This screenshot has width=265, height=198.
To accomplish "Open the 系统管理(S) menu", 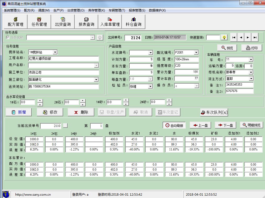I will 12,10.
